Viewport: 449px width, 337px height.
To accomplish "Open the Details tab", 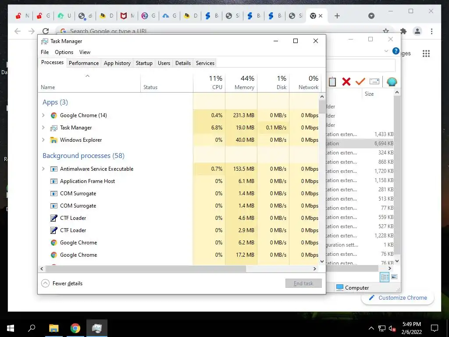I will [x=183, y=63].
